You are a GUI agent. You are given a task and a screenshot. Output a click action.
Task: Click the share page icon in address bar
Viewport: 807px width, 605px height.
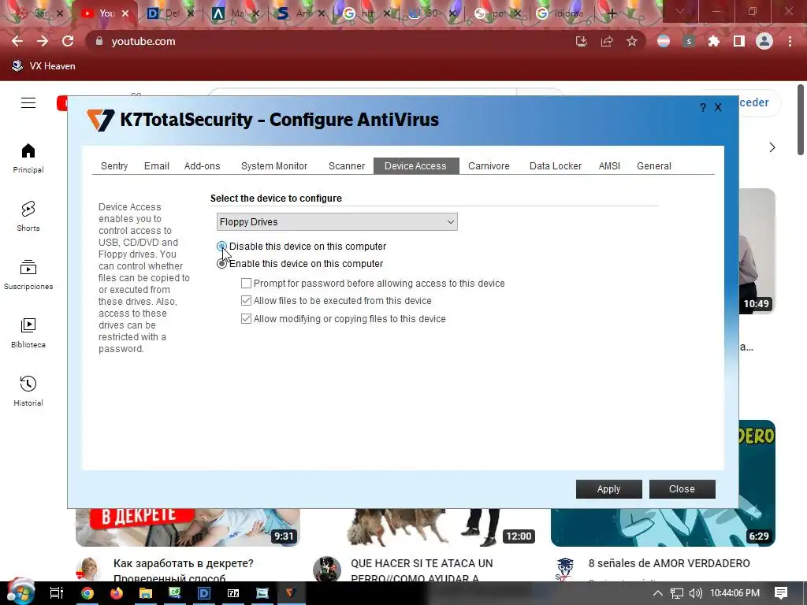point(607,41)
